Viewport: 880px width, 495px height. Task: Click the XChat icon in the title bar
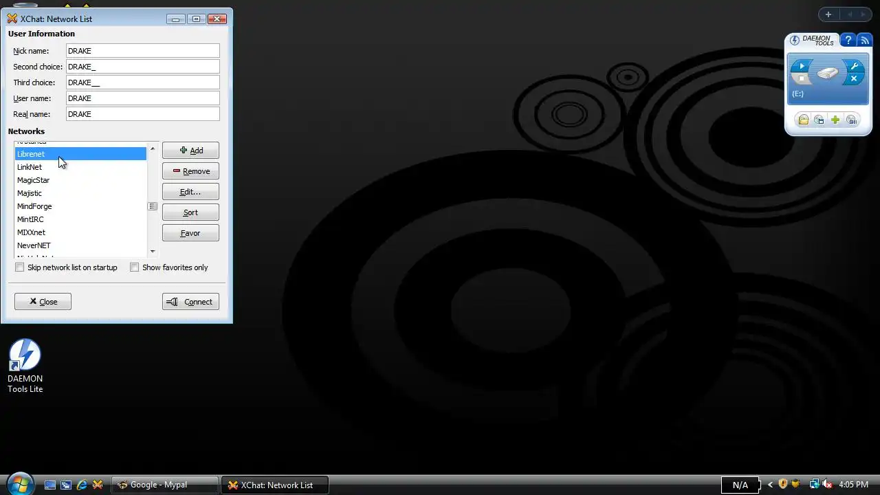point(12,19)
